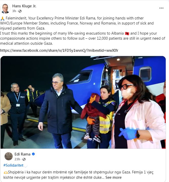Open the three-dot post options menu
The image size is (169, 182).
click(x=161, y=8)
